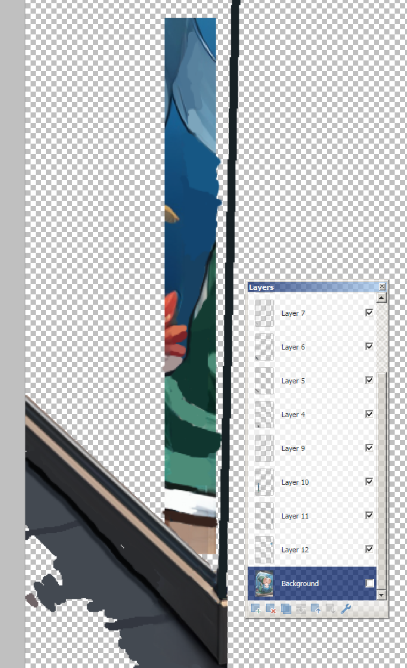Screen dimensions: 407x668
Task: Click the Move Layer Down icon
Action: [x=331, y=609]
